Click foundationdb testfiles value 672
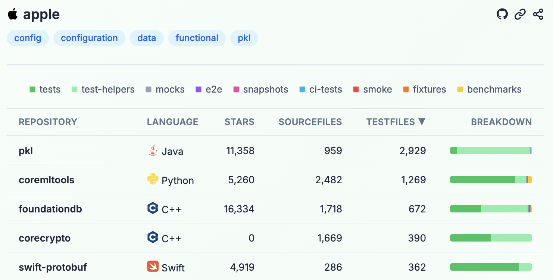 click(x=417, y=209)
